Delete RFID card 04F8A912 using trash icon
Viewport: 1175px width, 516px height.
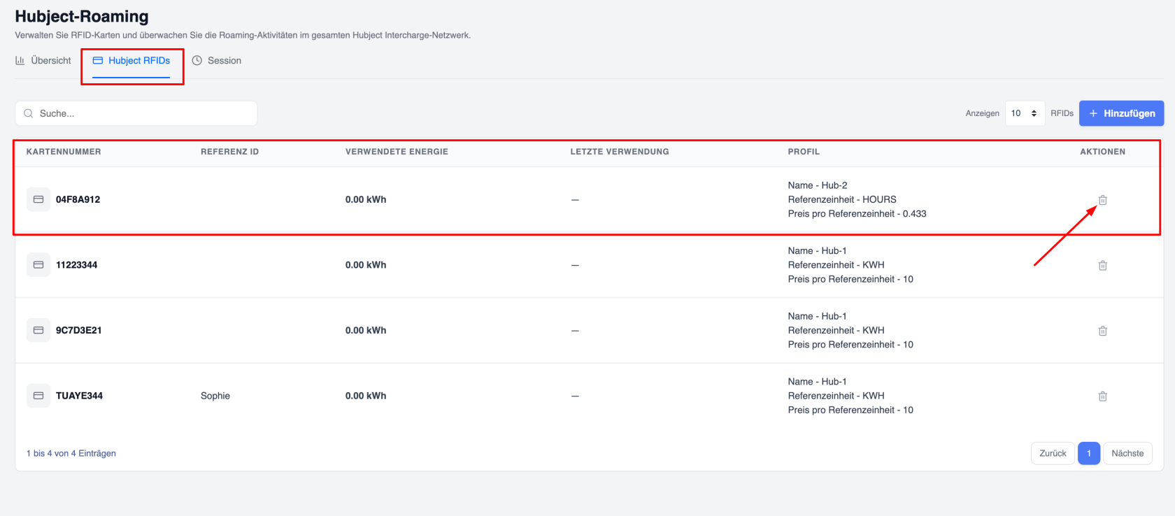[x=1102, y=200]
